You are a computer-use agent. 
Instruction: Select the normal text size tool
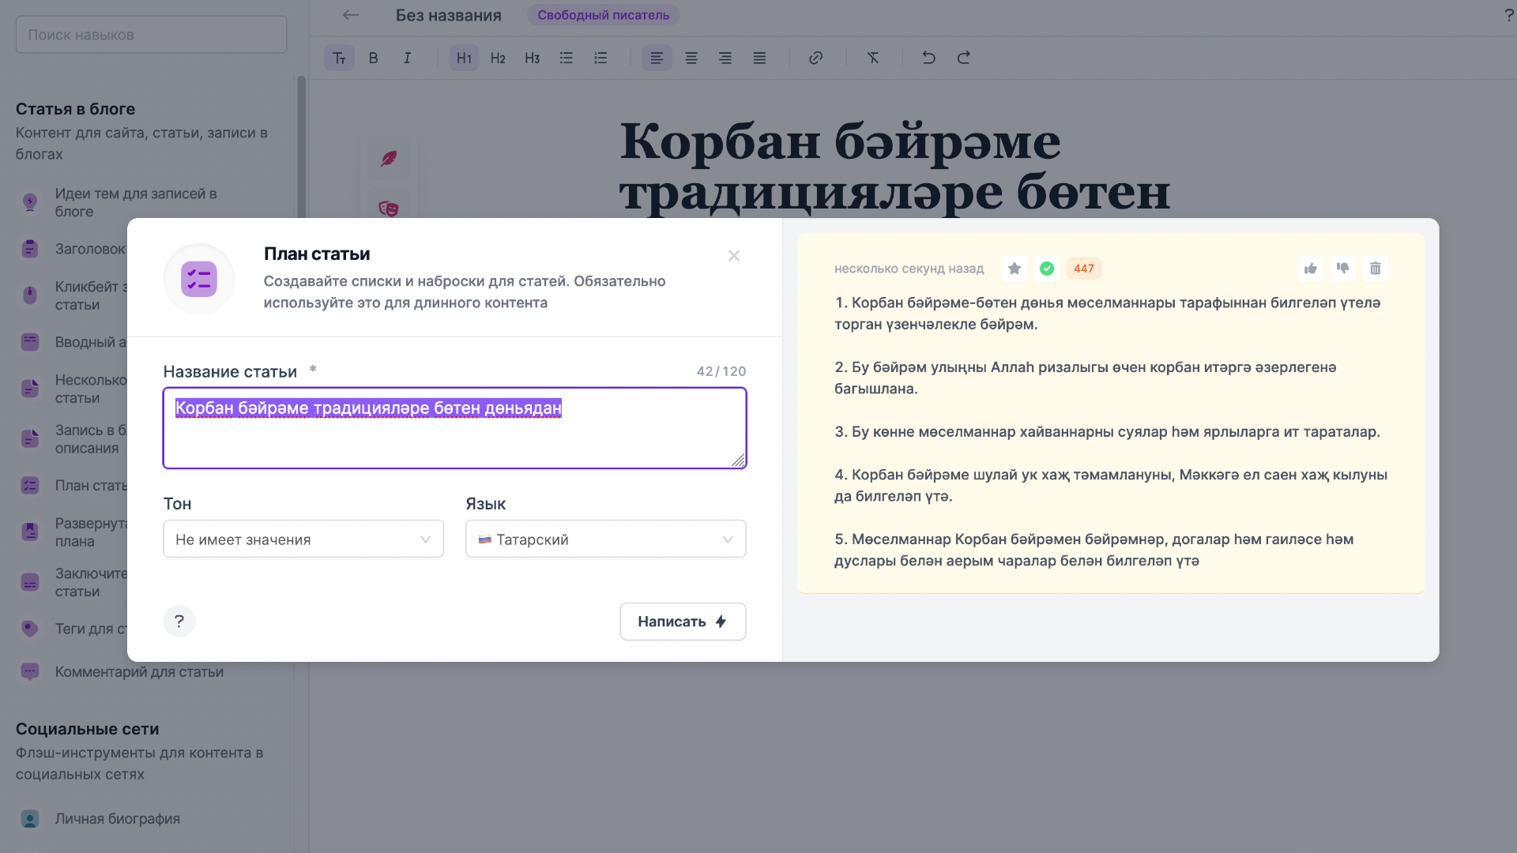click(339, 58)
